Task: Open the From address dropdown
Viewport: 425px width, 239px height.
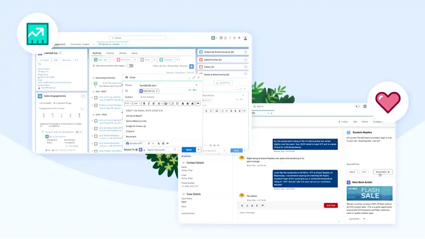Action: (197, 85)
